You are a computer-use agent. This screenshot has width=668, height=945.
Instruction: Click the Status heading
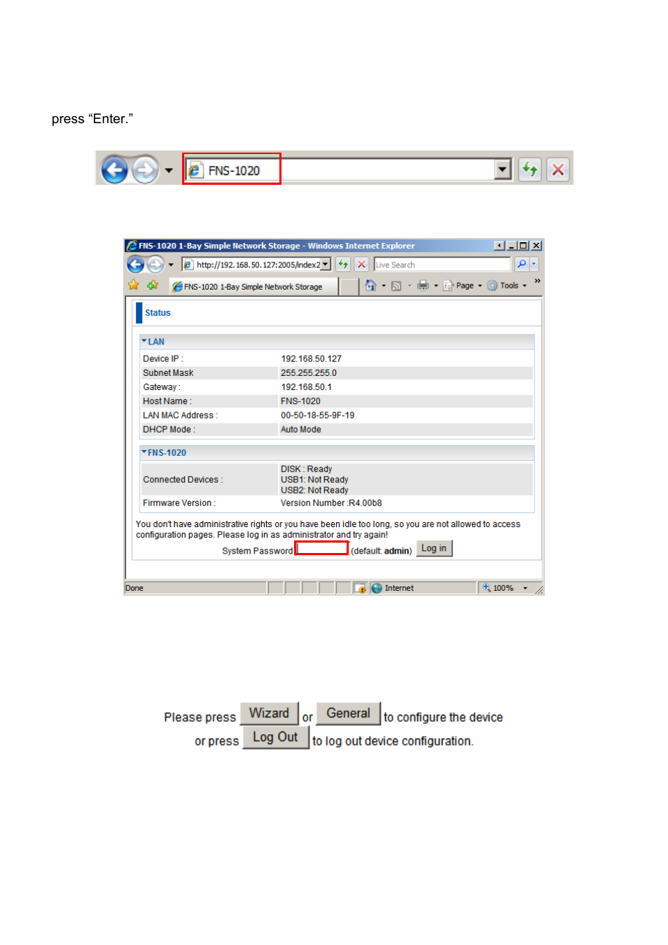[158, 313]
